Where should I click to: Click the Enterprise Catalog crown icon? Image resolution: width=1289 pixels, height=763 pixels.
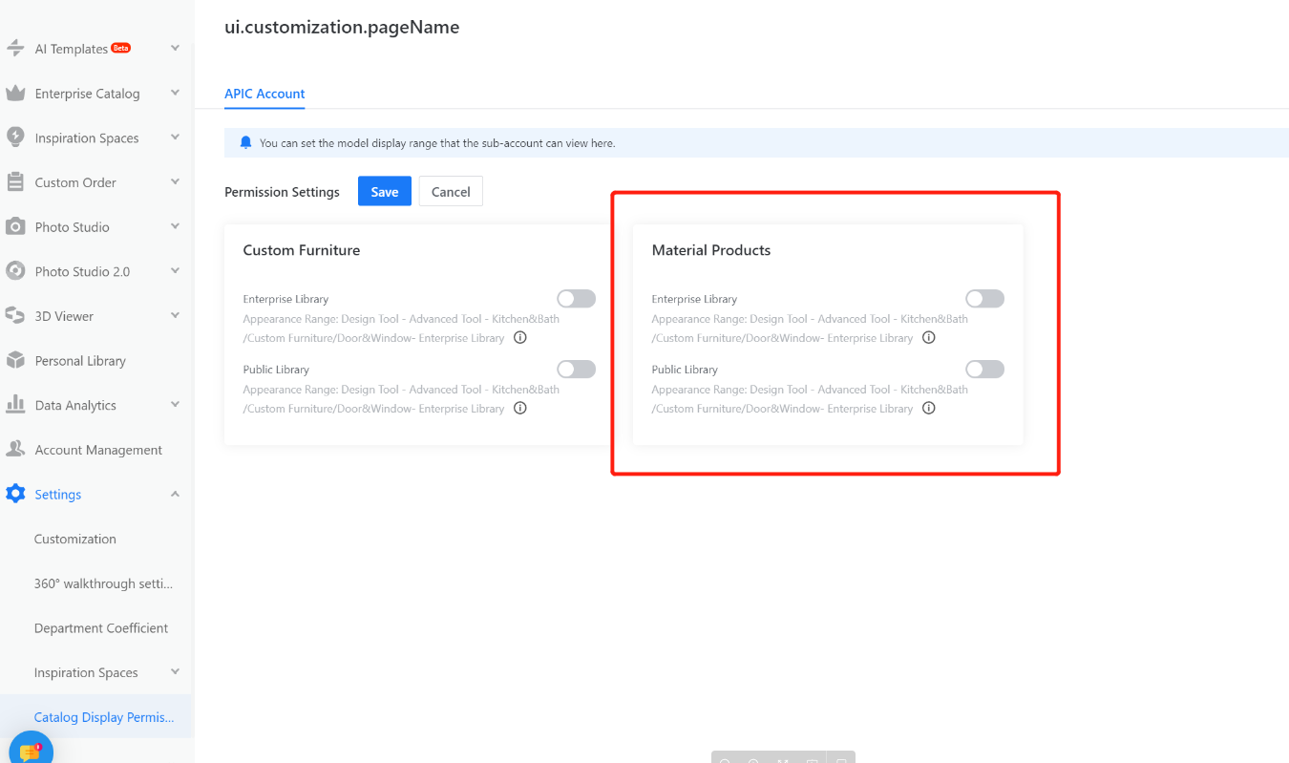click(x=15, y=94)
